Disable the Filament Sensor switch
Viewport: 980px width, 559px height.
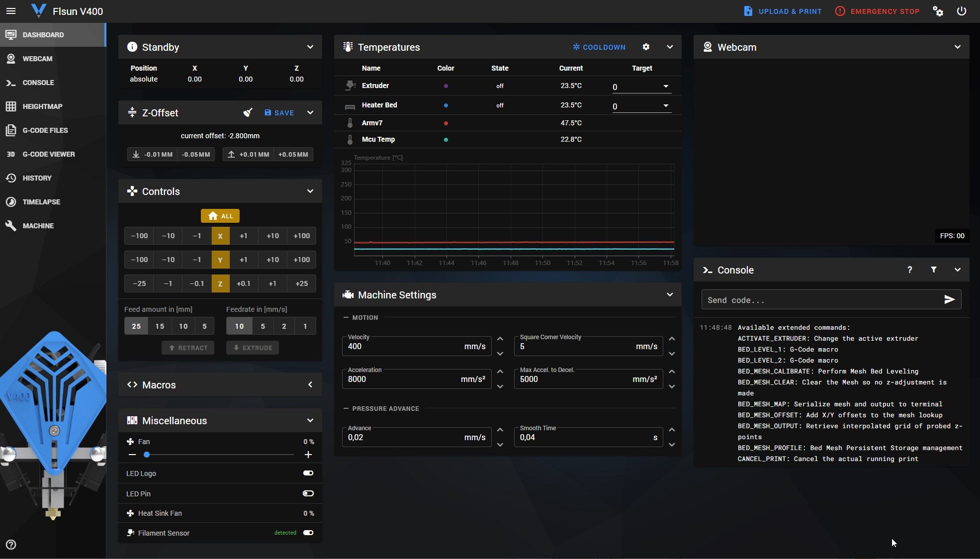coord(308,533)
